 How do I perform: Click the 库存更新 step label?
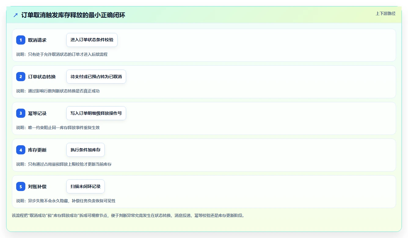37,150
